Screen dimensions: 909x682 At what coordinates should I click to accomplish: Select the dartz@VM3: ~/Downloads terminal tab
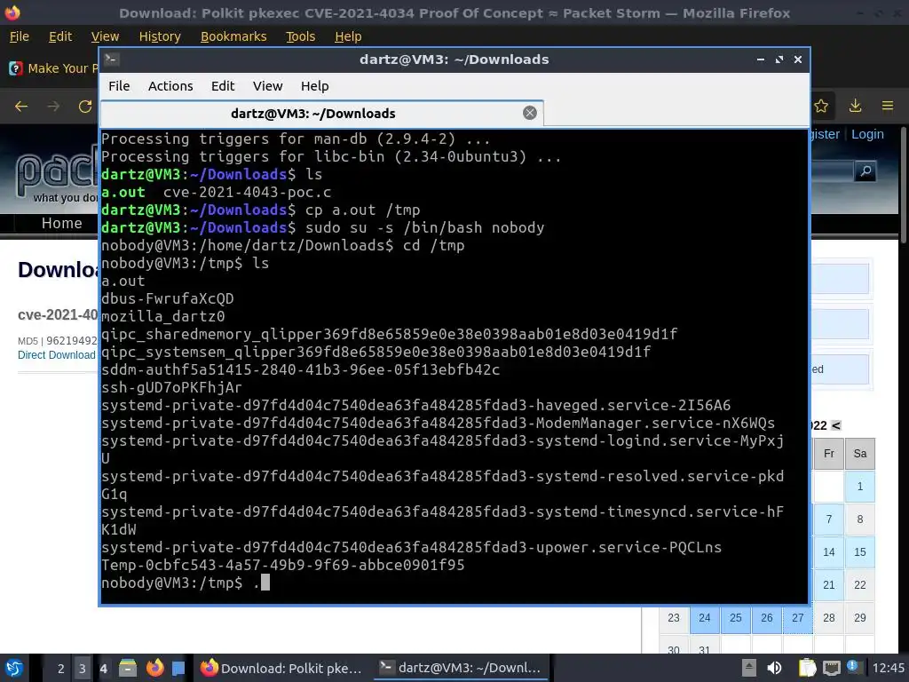click(321, 113)
